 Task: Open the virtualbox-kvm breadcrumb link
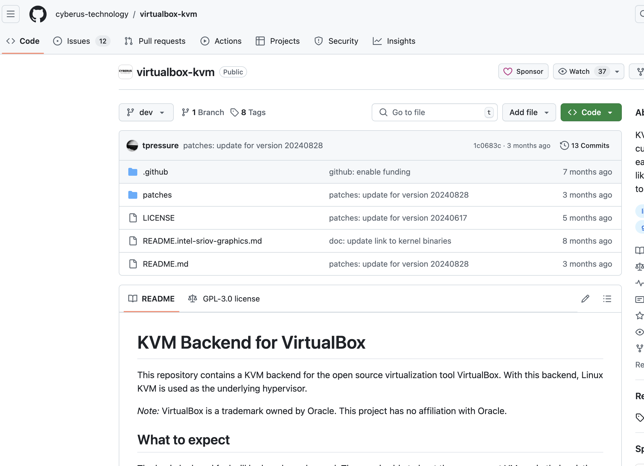(168, 14)
